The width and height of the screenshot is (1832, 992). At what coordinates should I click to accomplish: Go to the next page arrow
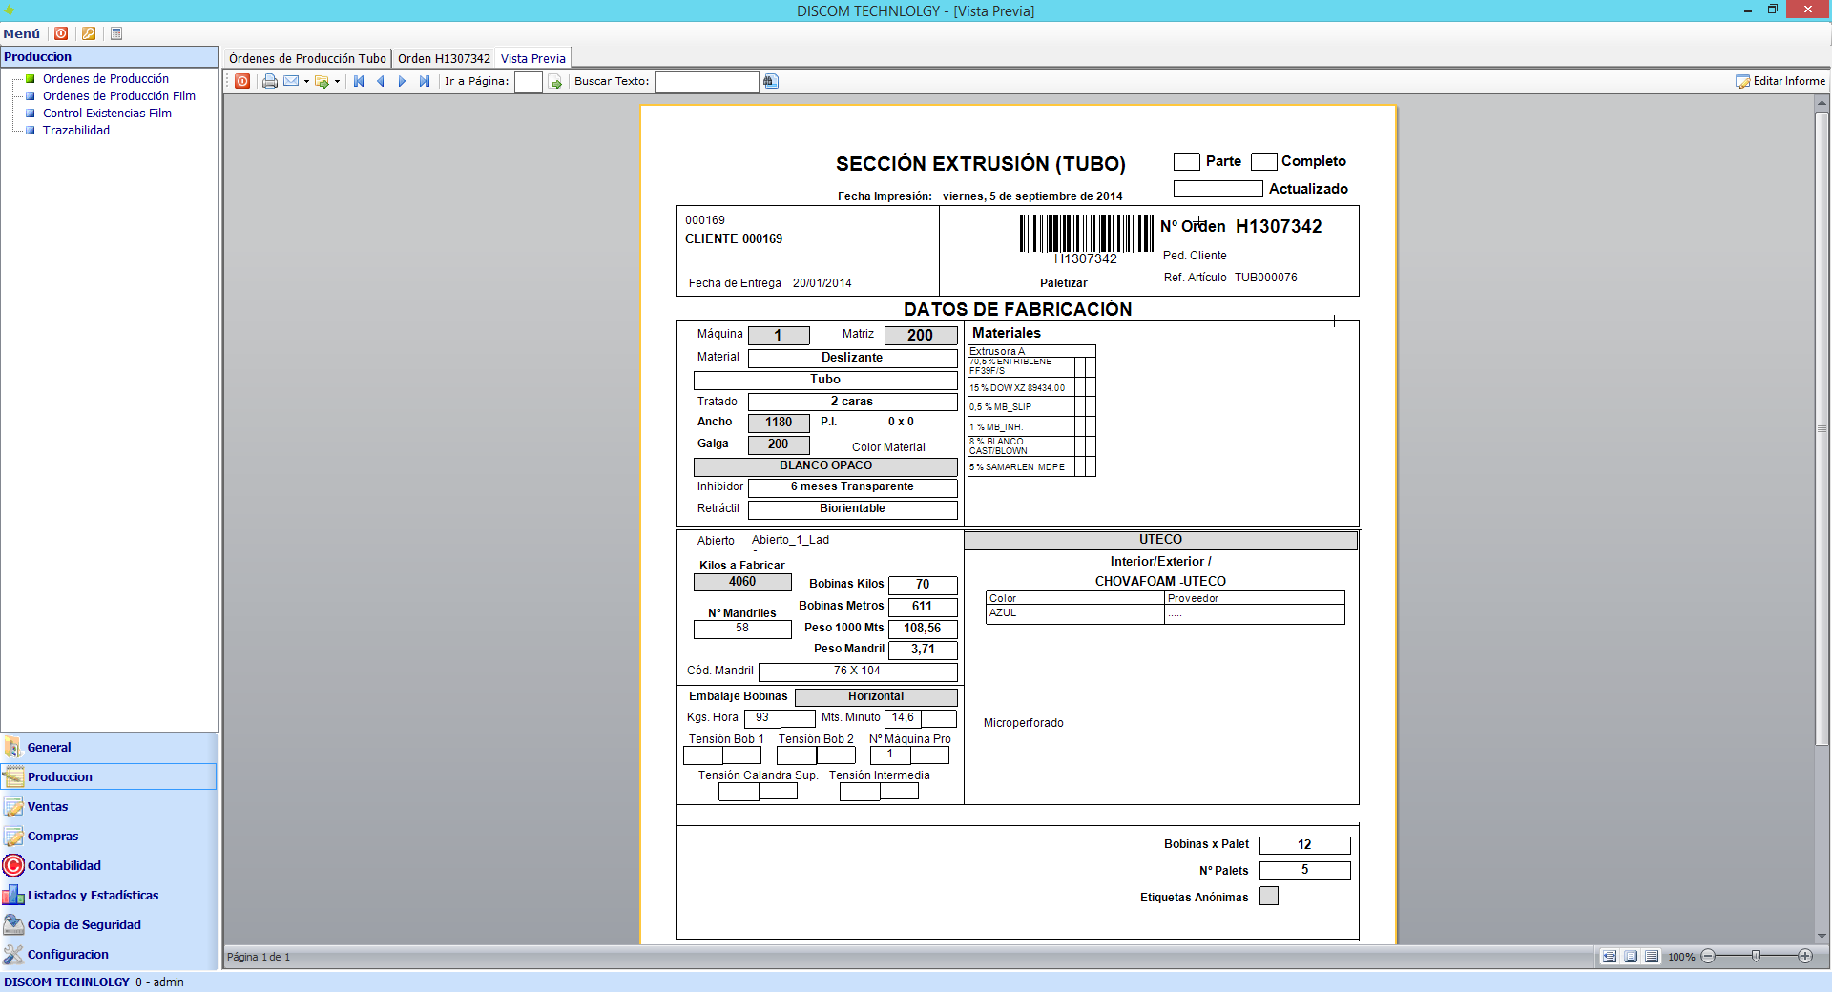point(402,82)
